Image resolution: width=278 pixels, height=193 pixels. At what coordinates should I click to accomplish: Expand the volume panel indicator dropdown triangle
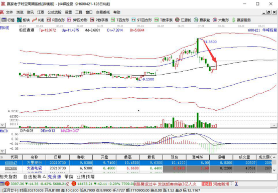pyautogui.click(x=3, y=125)
